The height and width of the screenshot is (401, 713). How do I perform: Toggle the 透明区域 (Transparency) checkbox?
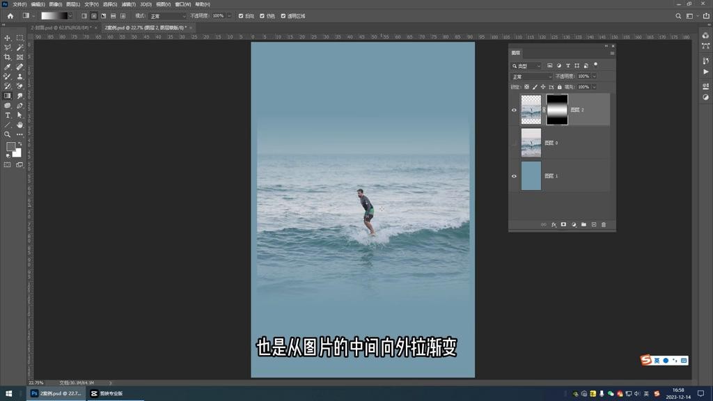coord(283,16)
